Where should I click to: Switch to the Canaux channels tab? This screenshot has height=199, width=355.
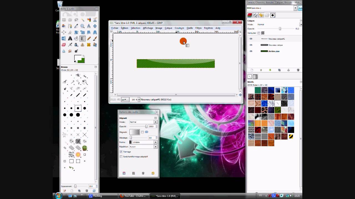click(250, 15)
